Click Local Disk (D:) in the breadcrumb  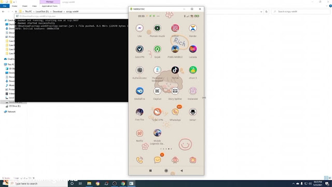[42, 11]
